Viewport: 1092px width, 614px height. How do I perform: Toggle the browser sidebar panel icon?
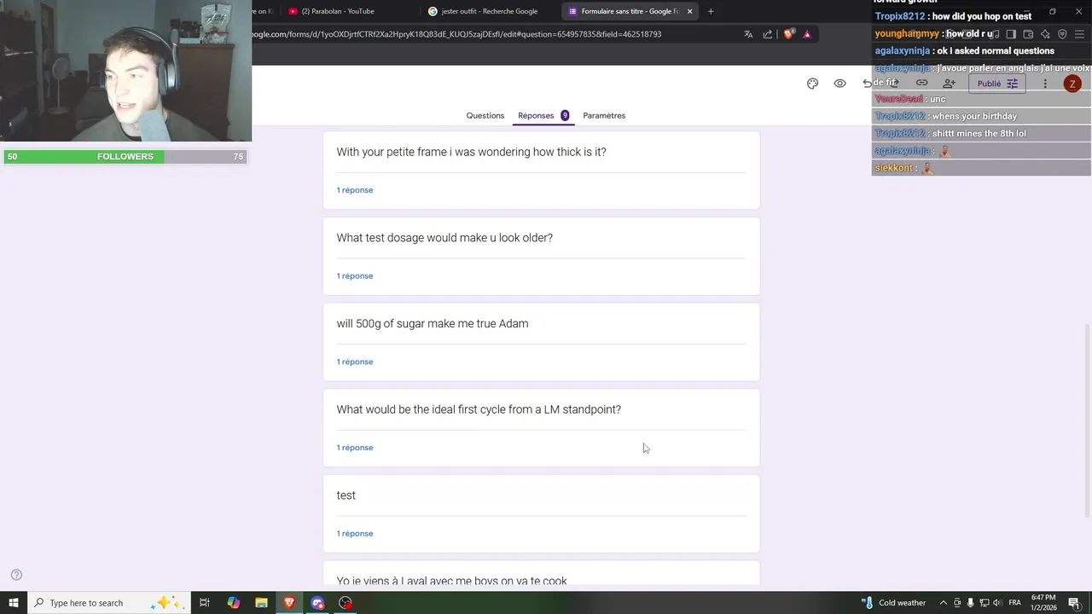tap(1011, 34)
